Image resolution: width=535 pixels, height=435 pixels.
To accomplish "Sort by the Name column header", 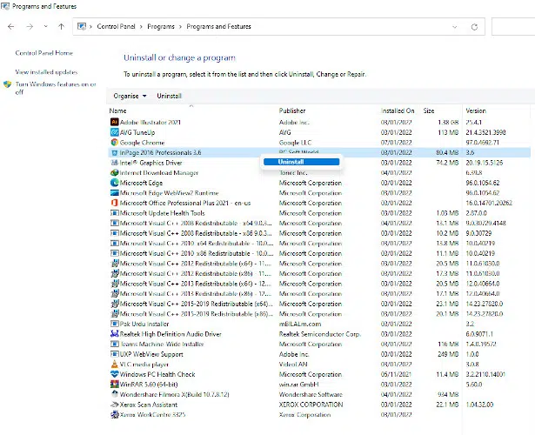I will 118,110.
